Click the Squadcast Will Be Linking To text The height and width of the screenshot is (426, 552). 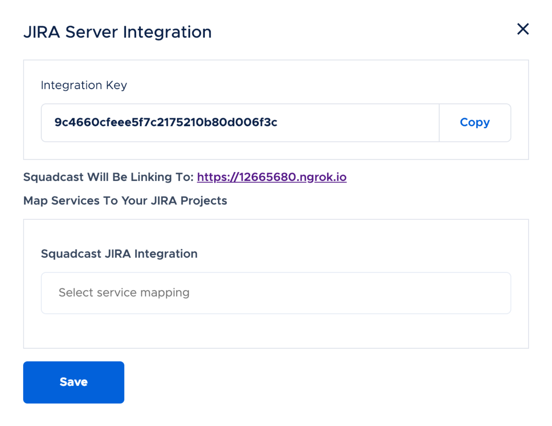click(x=108, y=177)
